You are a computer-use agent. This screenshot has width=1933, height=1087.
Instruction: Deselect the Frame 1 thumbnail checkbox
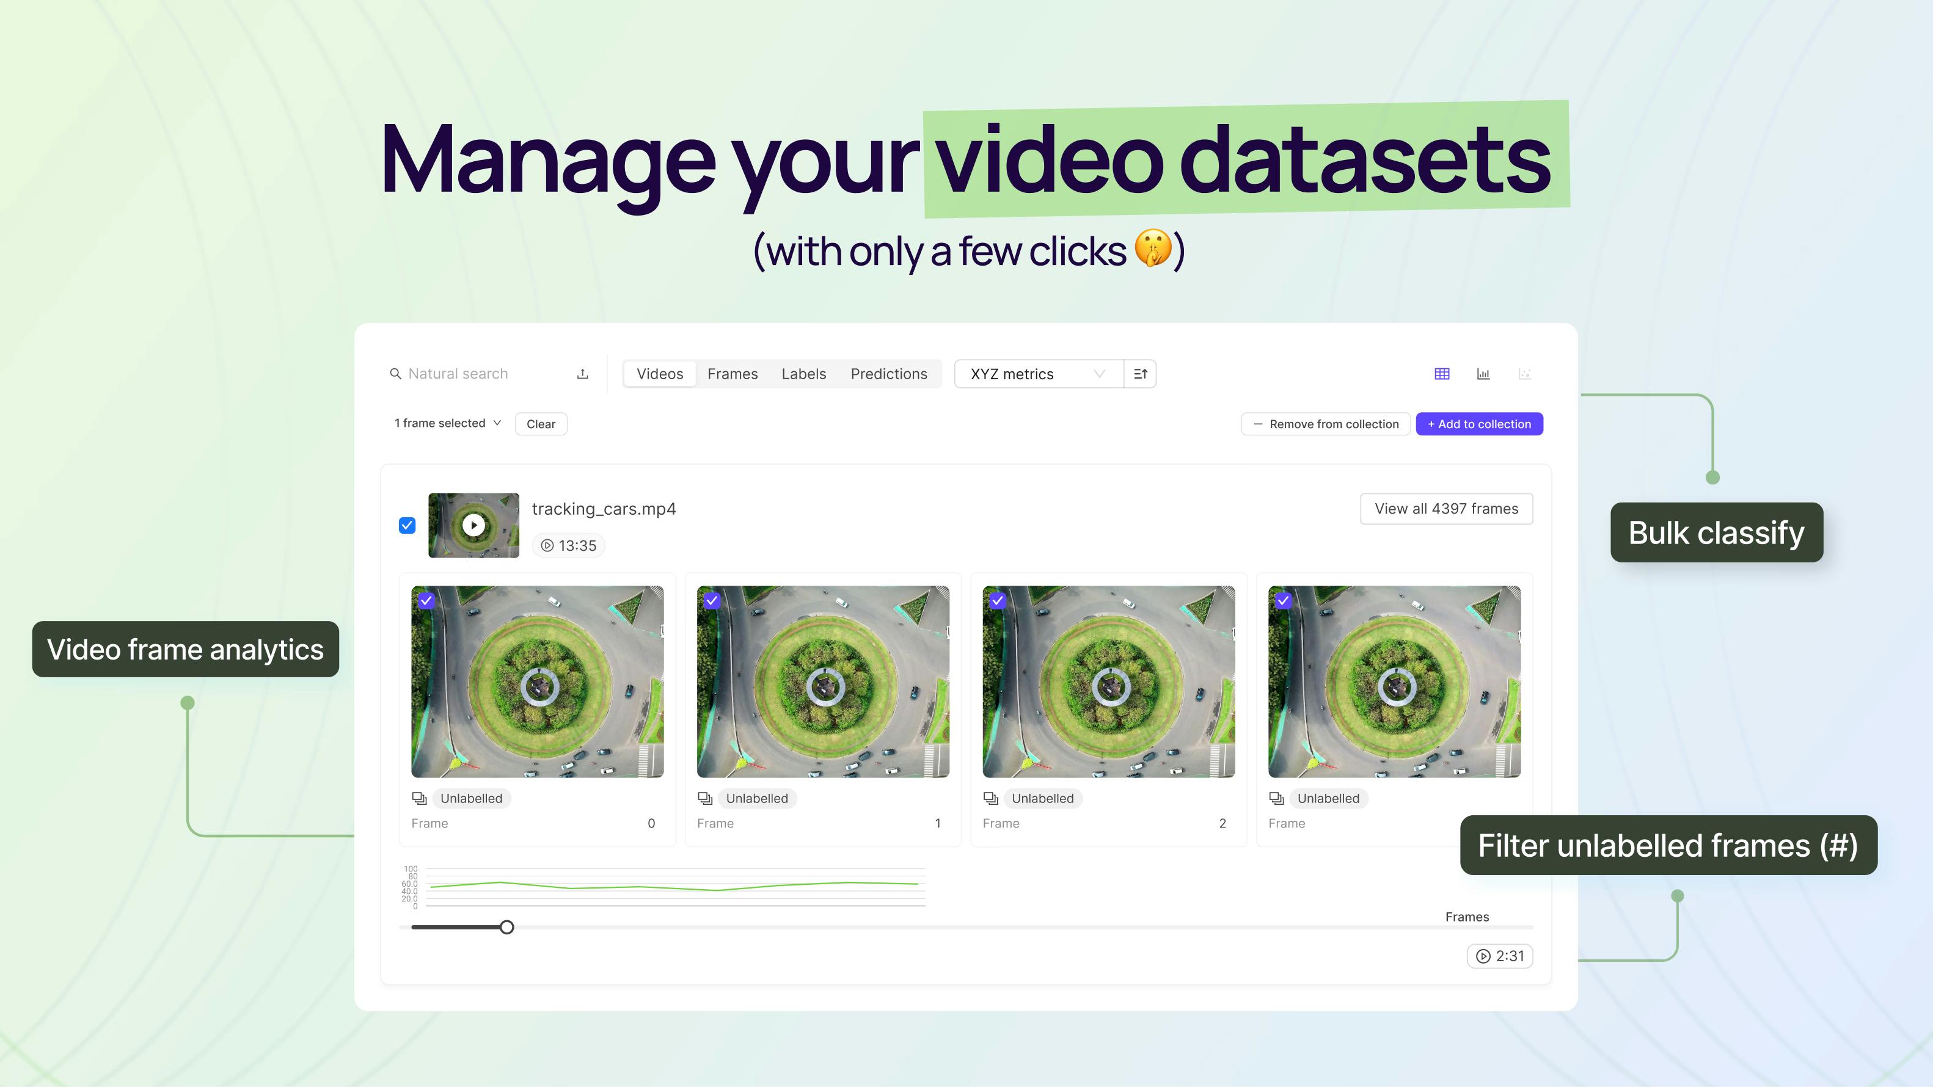[711, 600]
